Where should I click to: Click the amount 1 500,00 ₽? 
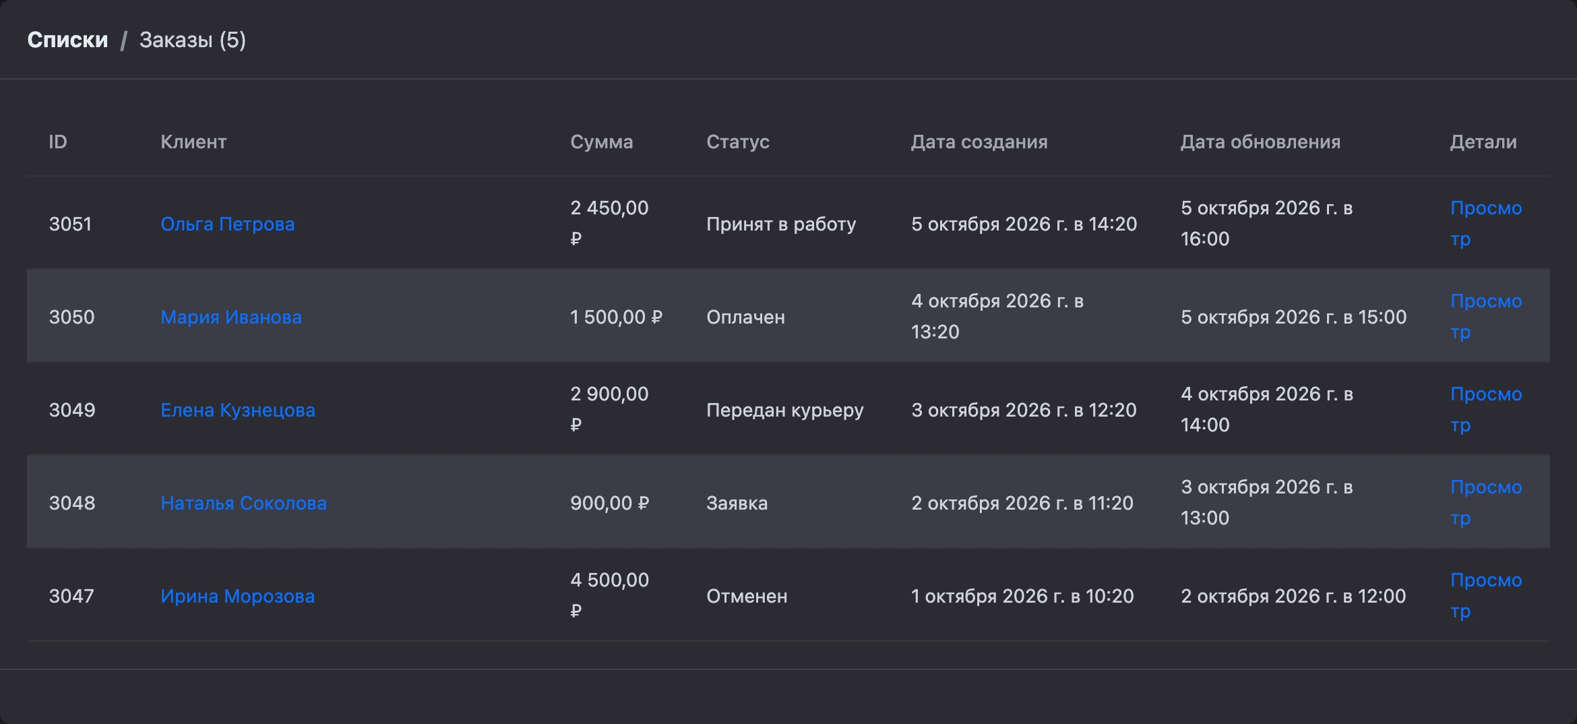click(617, 317)
